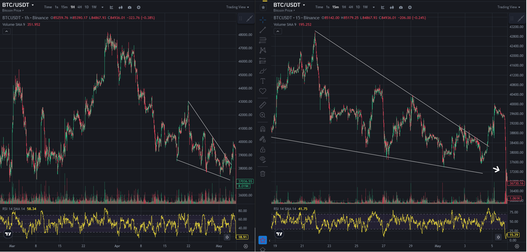This screenshot has height=252, width=527.
Task: Toggle magnet mode for drawings
Action: (x=263, y=129)
